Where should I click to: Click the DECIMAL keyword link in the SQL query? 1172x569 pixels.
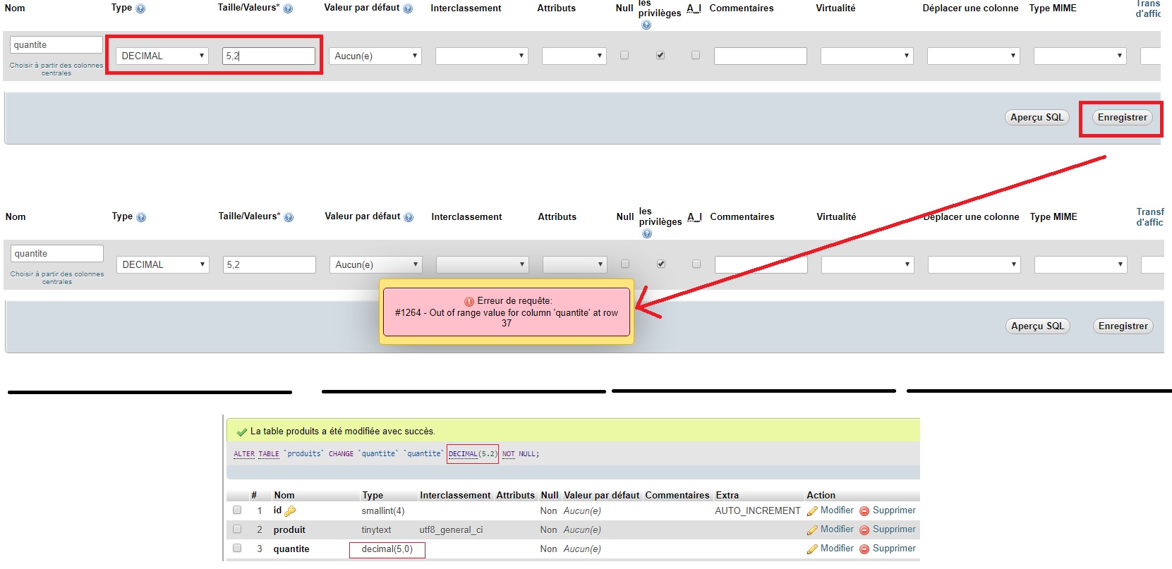click(463, 454)
